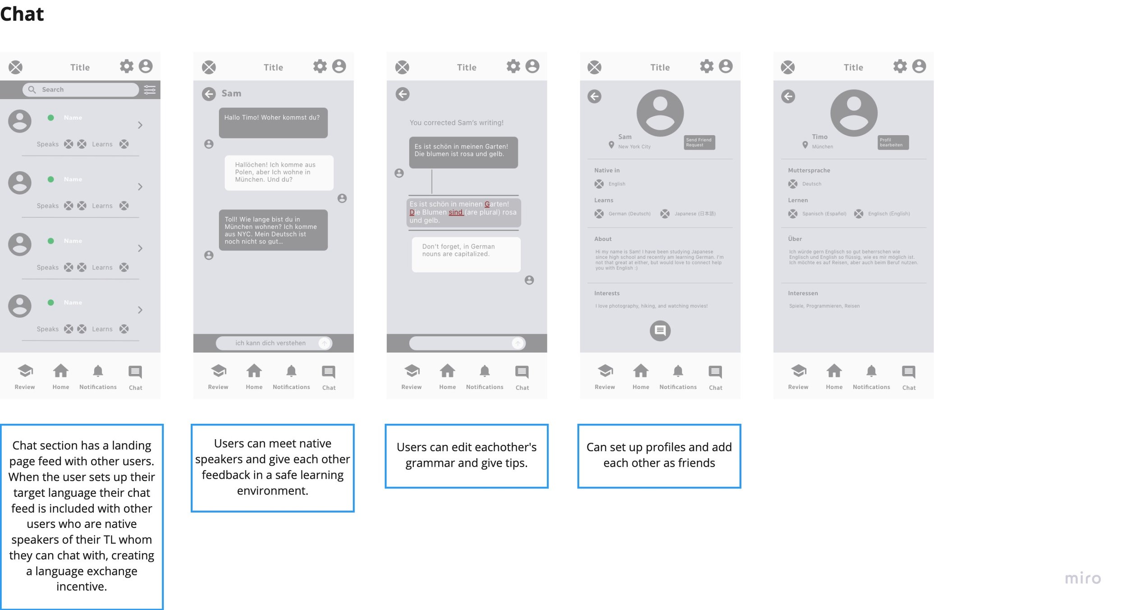This screenshot has width=1127, height=610.
Task: Click the filter icon next to search bar
Action: (149, 89)
